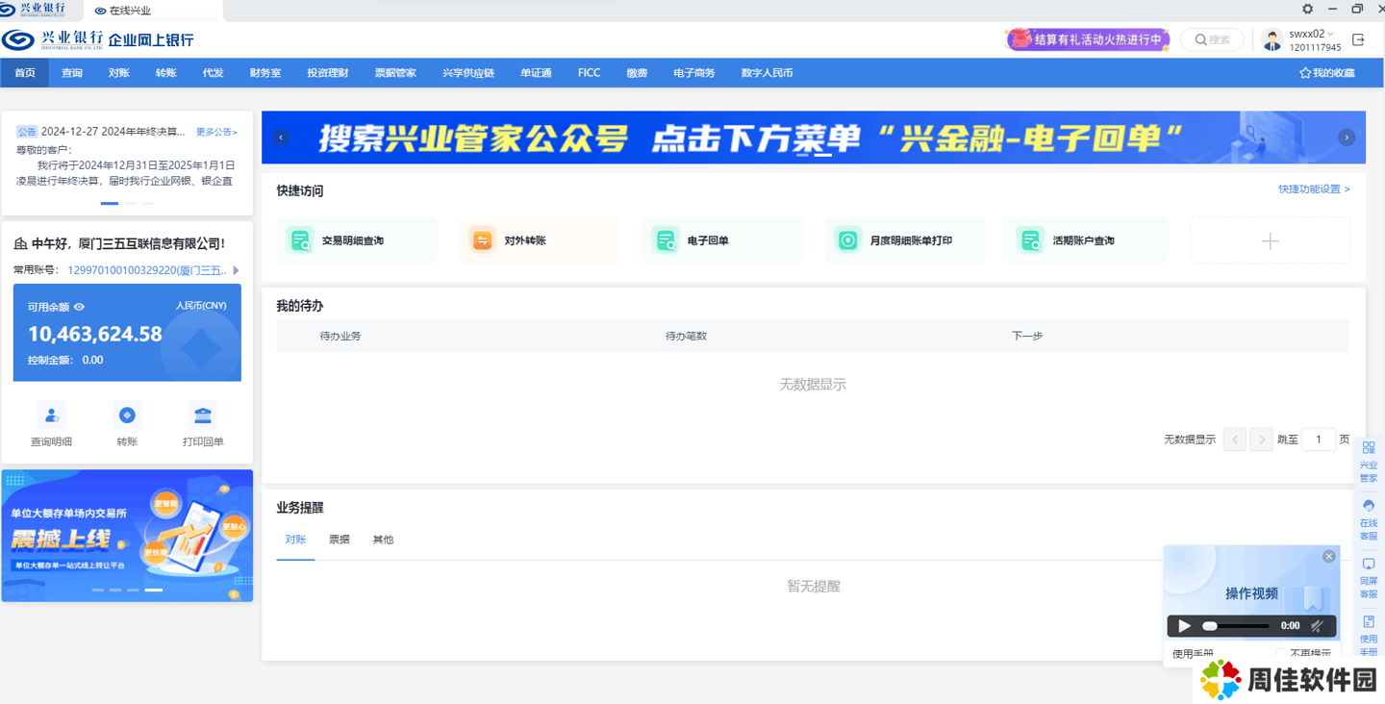Open the FICC menu

click(x=590, y=73)
